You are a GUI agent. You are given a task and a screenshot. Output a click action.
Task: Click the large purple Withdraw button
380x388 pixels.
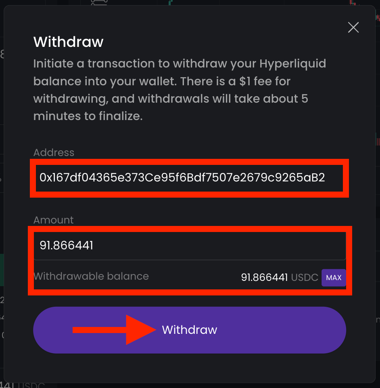[x=190, y=330]
